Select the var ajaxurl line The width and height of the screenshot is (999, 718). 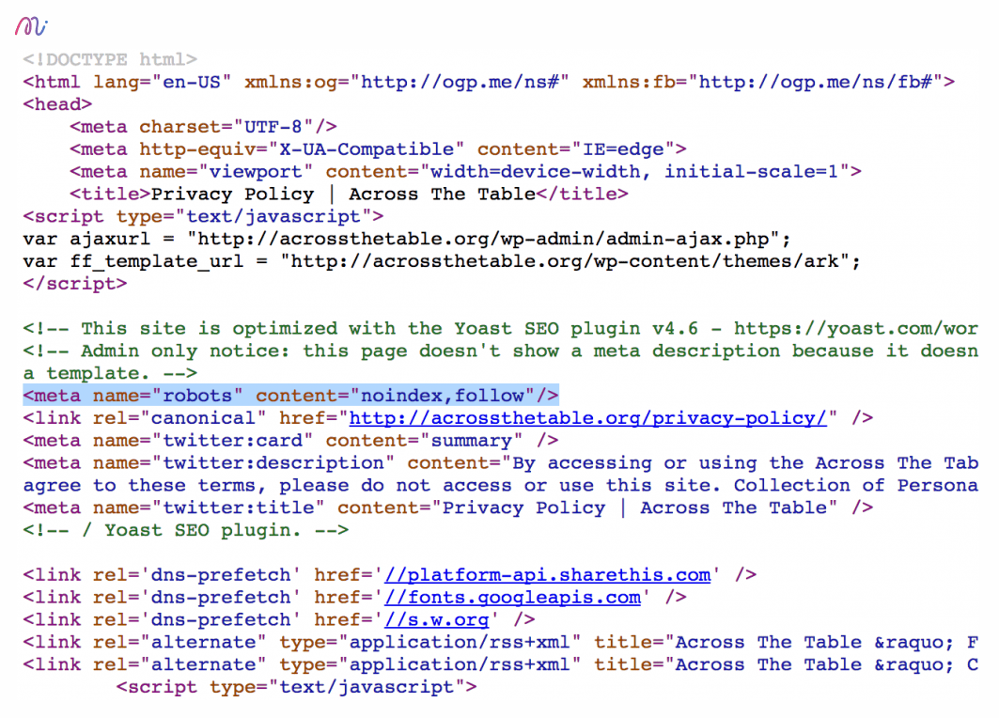pyautogui.click(x=407, y=239)
